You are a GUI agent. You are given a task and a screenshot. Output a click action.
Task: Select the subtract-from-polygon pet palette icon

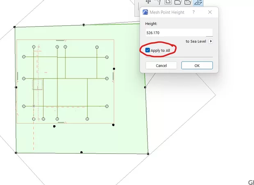tap(188, 2)
